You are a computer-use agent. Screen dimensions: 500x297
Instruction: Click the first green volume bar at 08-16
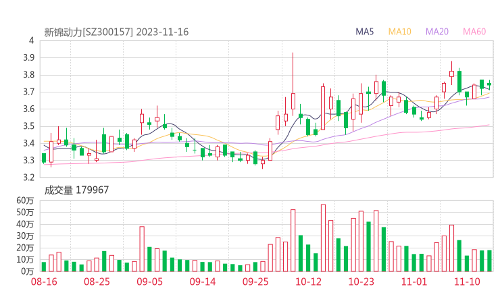(x=44, y=267)
